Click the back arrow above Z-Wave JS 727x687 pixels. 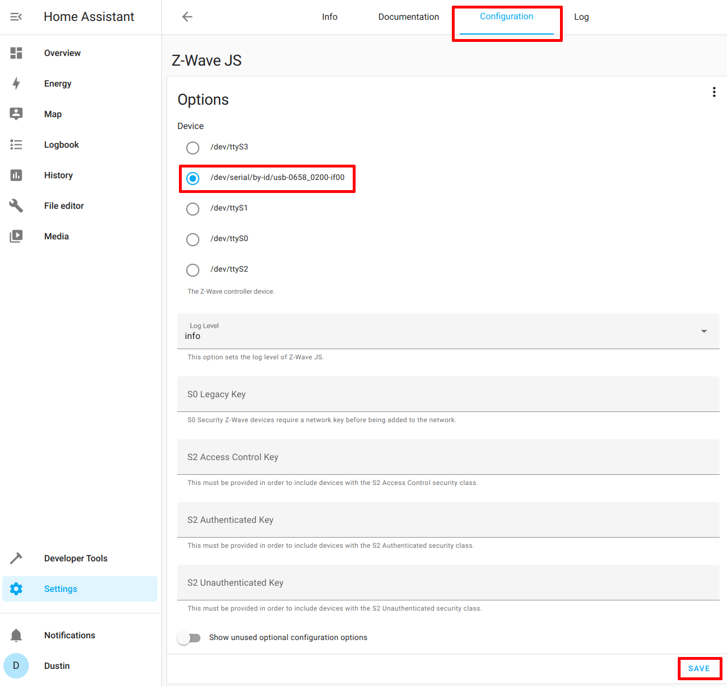[x=187, y=17]
